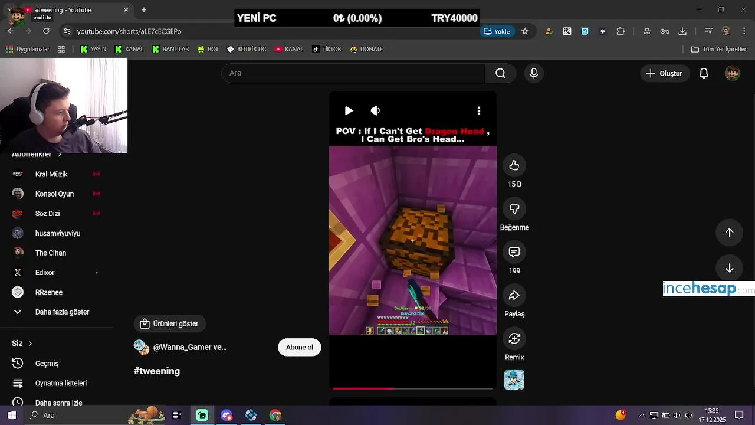Open Tüm Yer İşaretleri bookmarks folder
The height and width of the screenshot is (425, 755).
coord(719,49)
